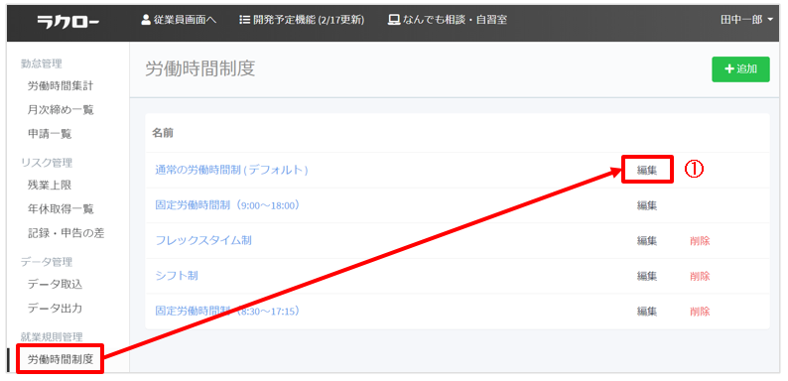Select 残業上限 in sidebar
This screenshot has width=788, height=381.
(x=50, y=185)
